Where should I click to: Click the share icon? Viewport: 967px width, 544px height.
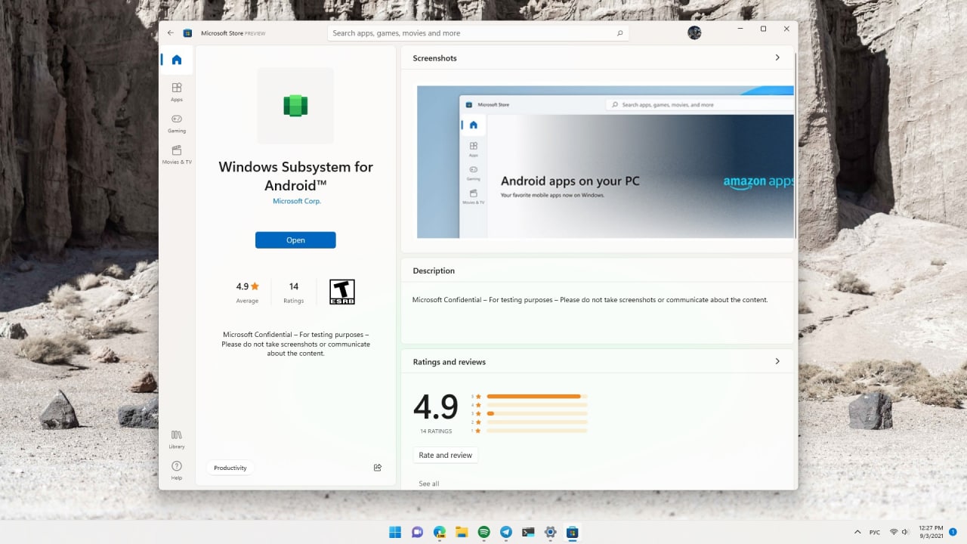pyautogui.click(x=378, y=468)
